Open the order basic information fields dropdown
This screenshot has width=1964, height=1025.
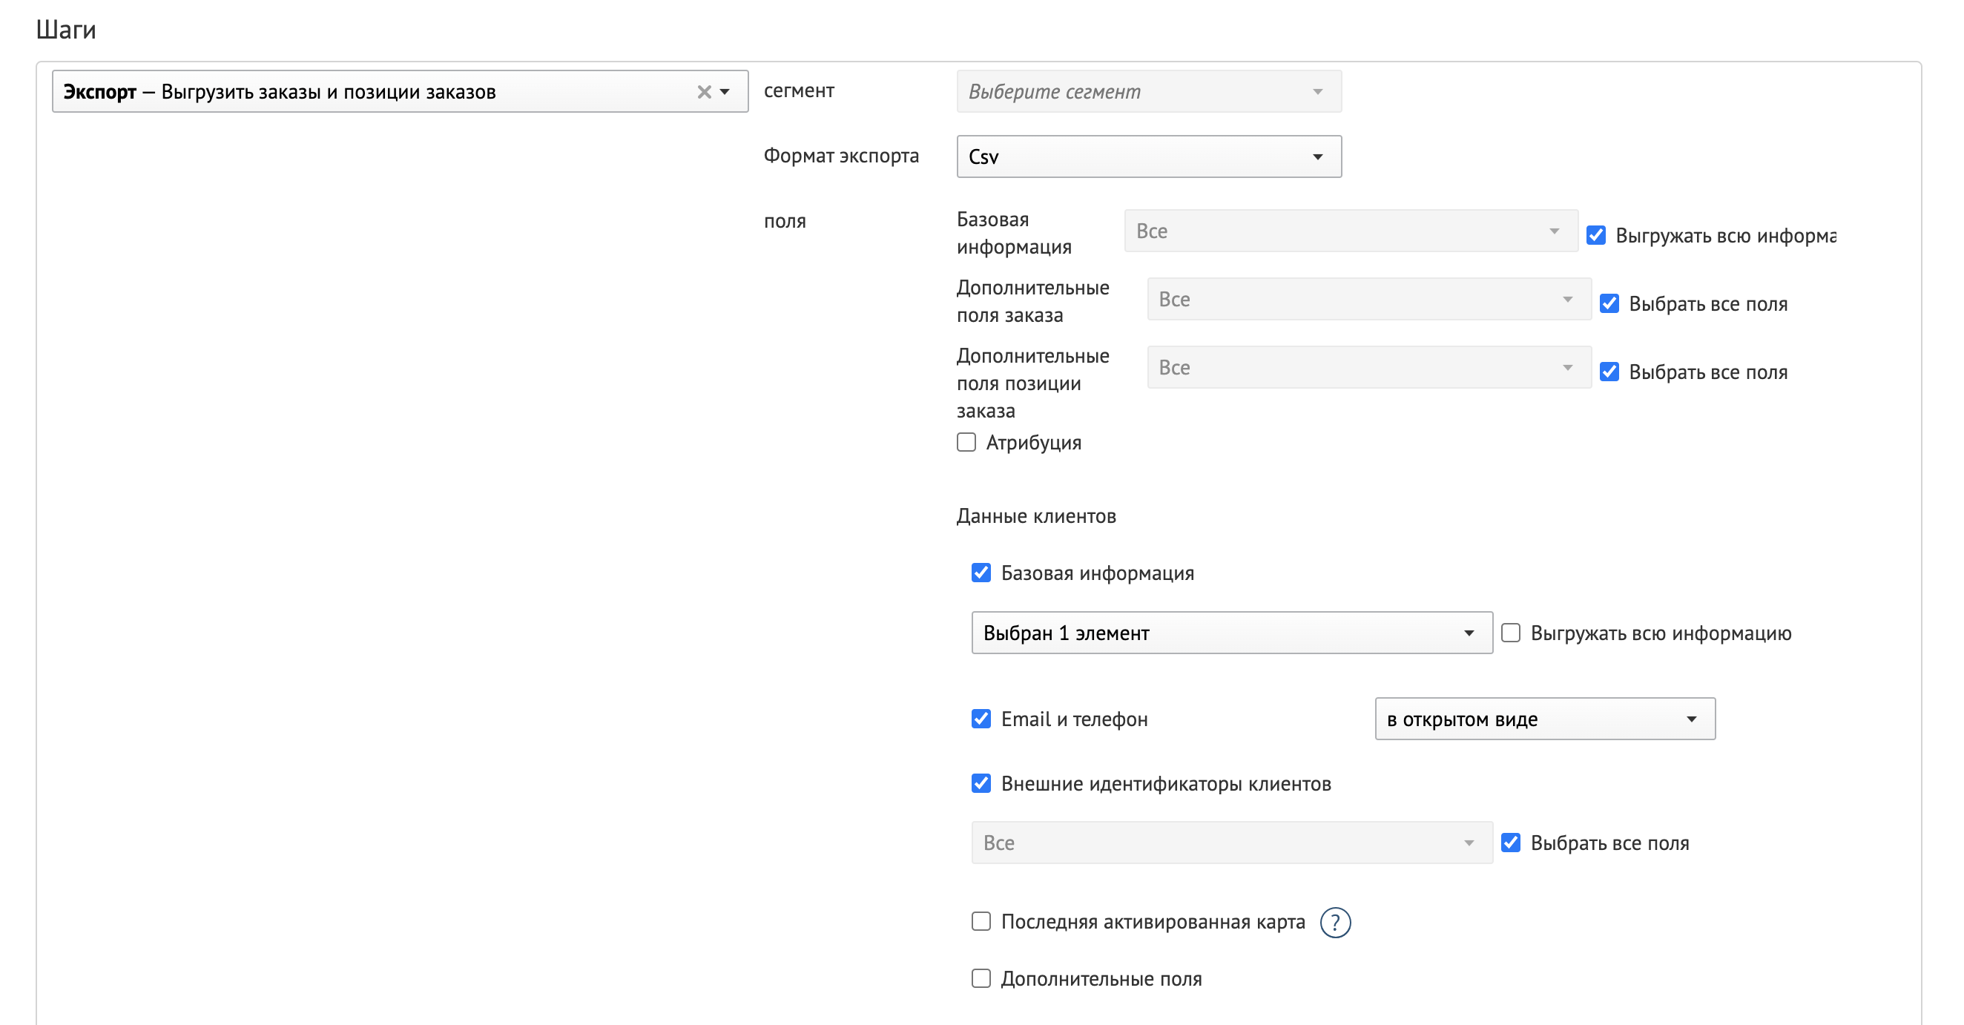pyautogui.click(x=1350, y=231)
